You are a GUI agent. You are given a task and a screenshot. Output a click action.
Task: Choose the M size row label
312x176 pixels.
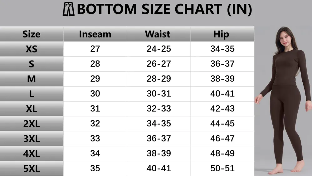point(32,79)
